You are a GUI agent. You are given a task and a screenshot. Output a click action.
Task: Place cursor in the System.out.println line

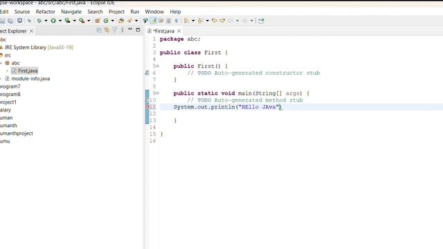[228, 107]
